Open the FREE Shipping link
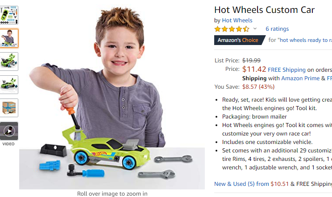 pos(286,70)
